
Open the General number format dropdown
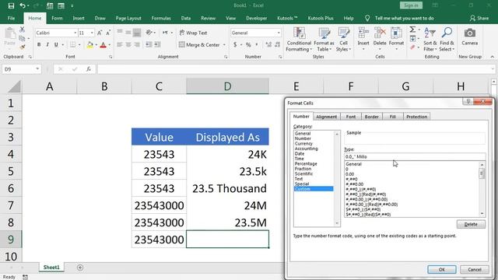click(279, 33)
